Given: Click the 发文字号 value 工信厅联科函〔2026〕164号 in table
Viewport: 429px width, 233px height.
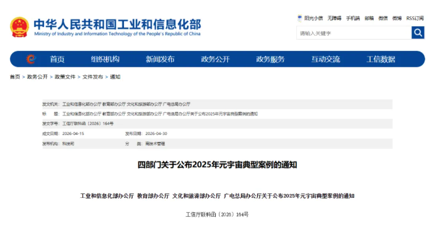Looking at the screenshot, I should [x=88, y=124].
